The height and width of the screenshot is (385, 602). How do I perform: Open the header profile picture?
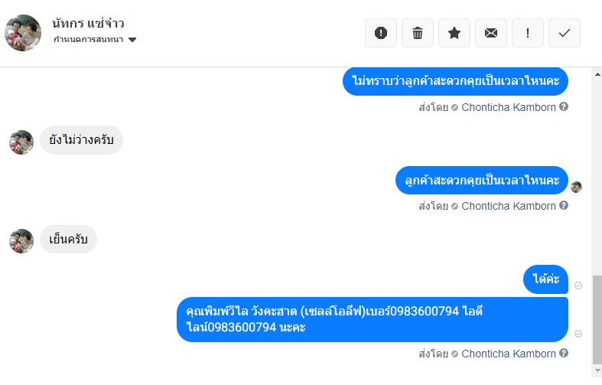pyautogui.click(x=23, y=33)
